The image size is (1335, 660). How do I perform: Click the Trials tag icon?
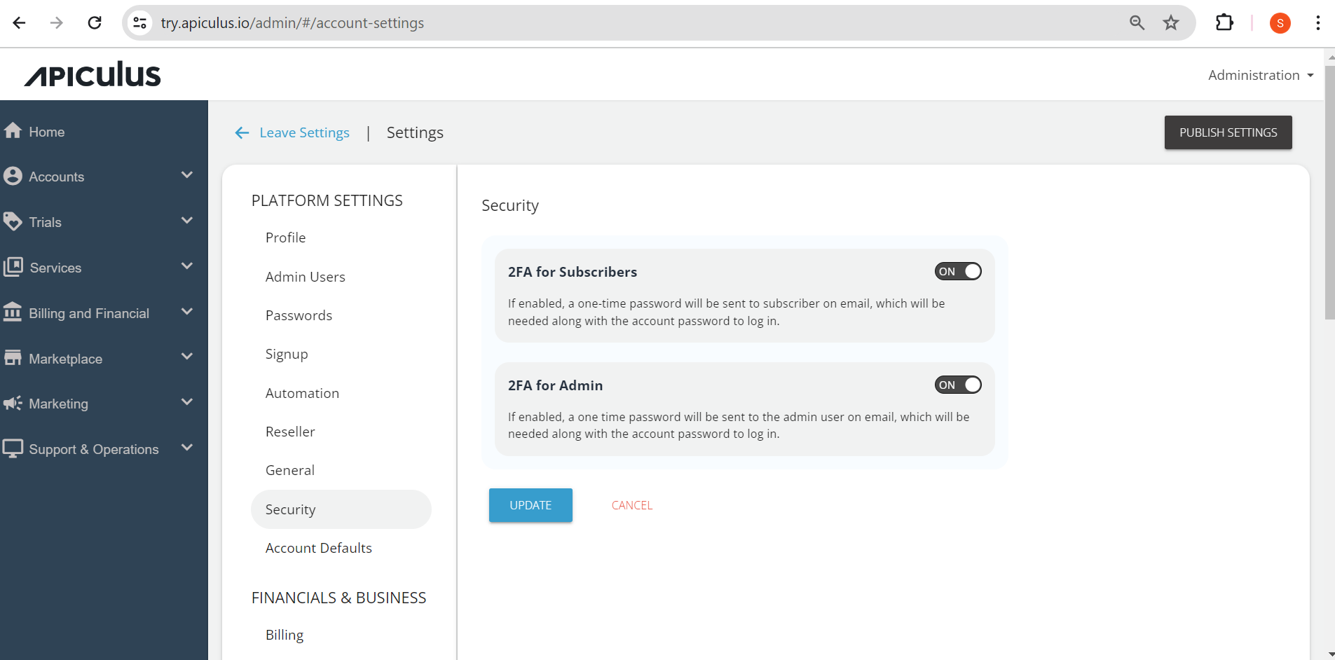point(13,221)
